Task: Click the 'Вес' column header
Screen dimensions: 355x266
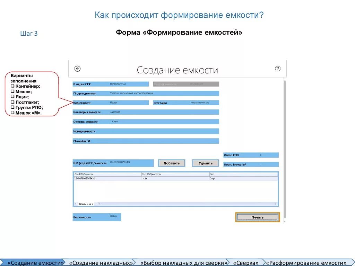Action: (x=244, y=175)
